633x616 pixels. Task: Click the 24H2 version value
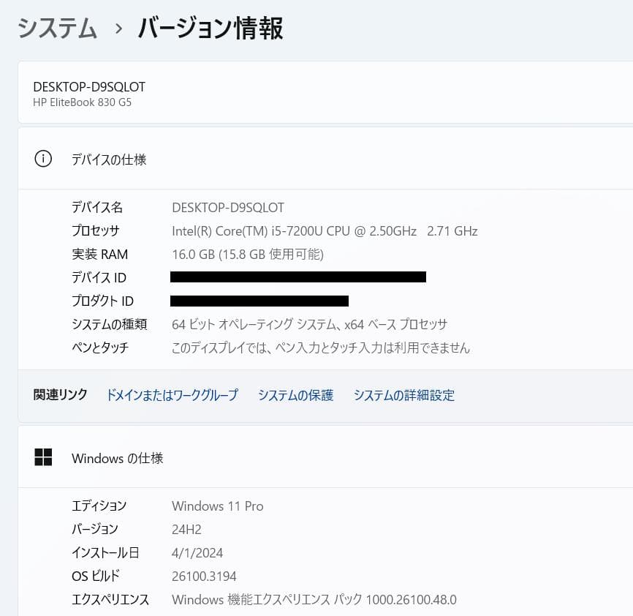pyautogui.click(x=185, y=529)
